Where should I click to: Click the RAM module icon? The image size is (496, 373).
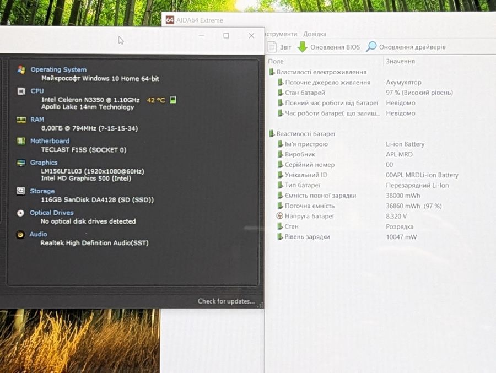pos(21,120)
